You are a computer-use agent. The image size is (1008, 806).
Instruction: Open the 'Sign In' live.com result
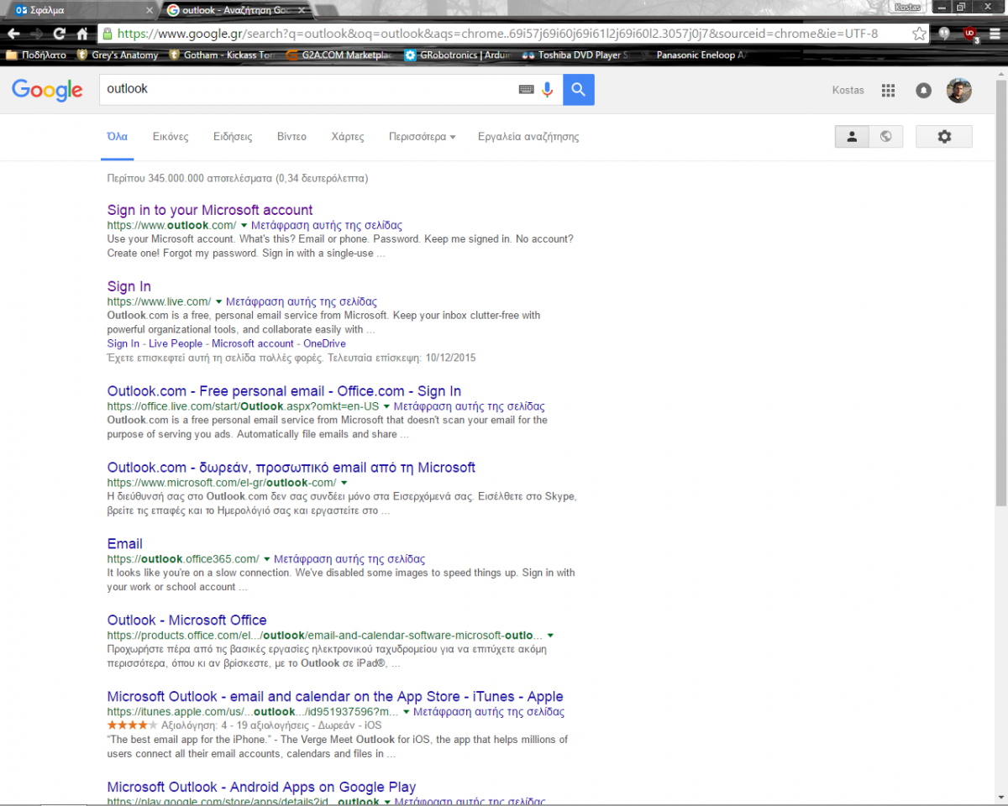(x=129, y=286)
